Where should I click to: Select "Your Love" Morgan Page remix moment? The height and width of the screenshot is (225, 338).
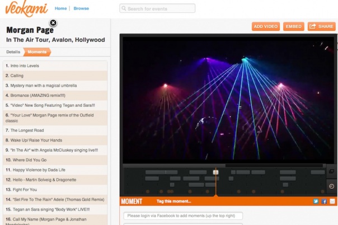coord(55,118)
